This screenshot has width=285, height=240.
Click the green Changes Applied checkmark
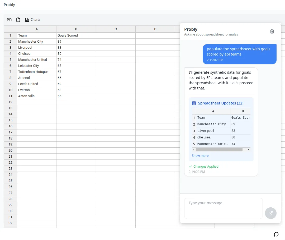190,166
